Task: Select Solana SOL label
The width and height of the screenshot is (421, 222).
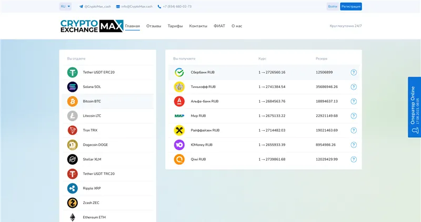Action: click(x=92, y=87)
